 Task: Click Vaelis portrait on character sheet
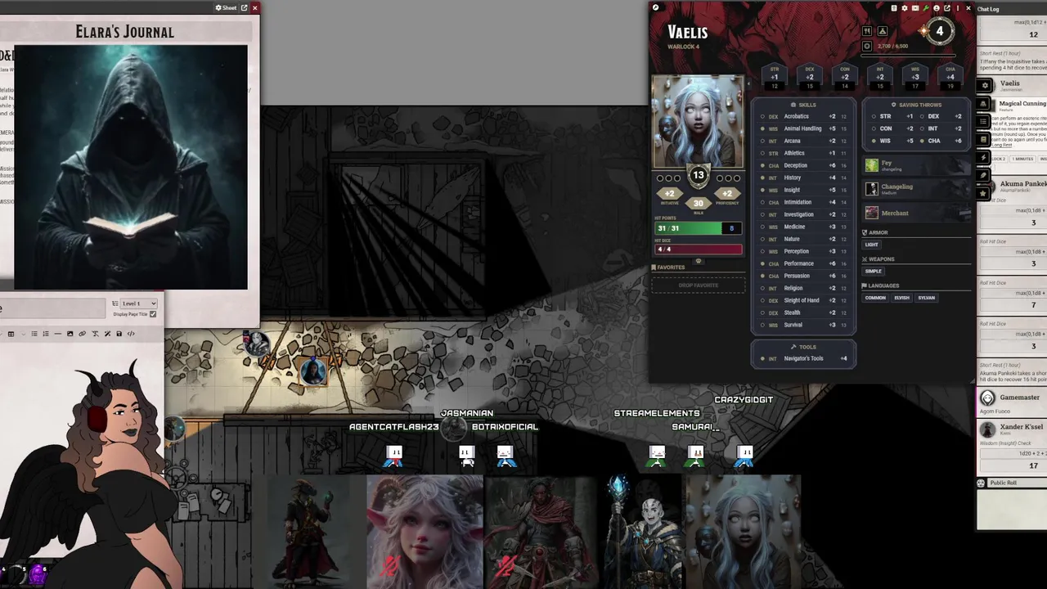coord(698,121)
